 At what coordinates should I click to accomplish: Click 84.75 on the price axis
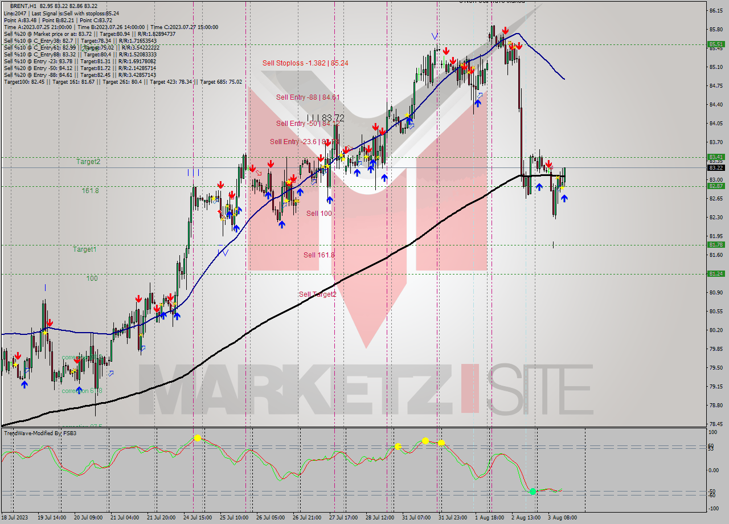point(716,86)
